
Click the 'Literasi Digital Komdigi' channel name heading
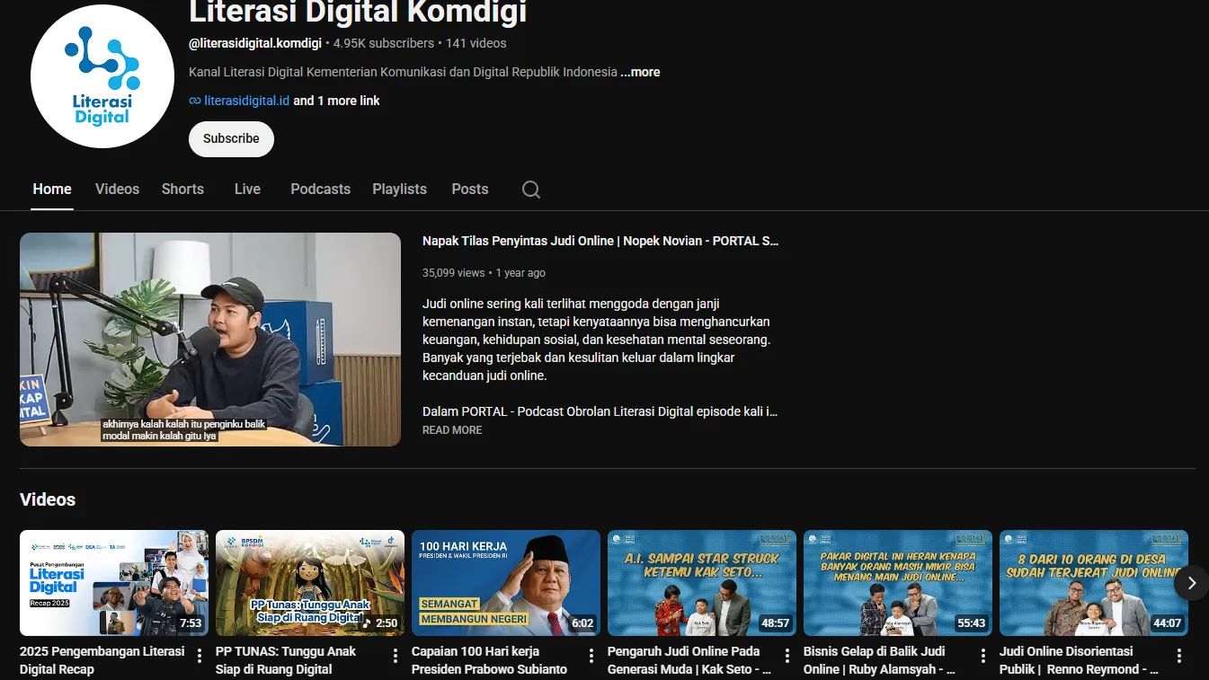tap(358, 13)
